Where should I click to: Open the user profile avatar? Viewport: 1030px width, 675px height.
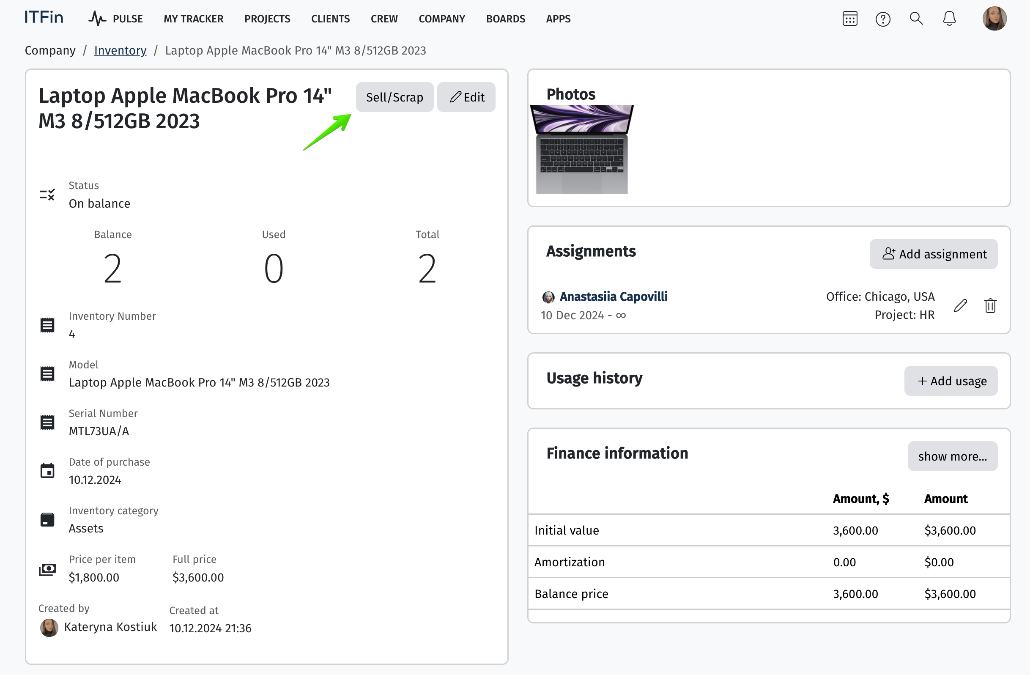tap(994, 19)
